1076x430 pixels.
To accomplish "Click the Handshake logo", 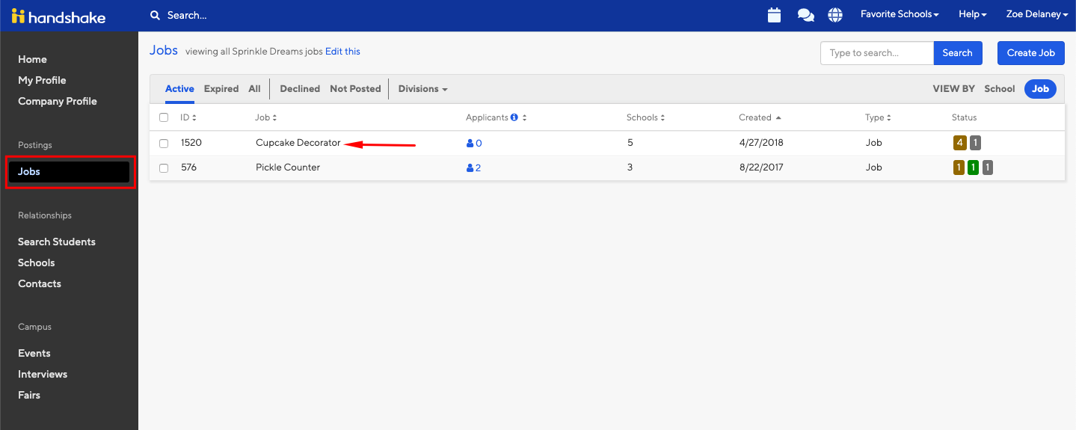I will coord(58,16).
